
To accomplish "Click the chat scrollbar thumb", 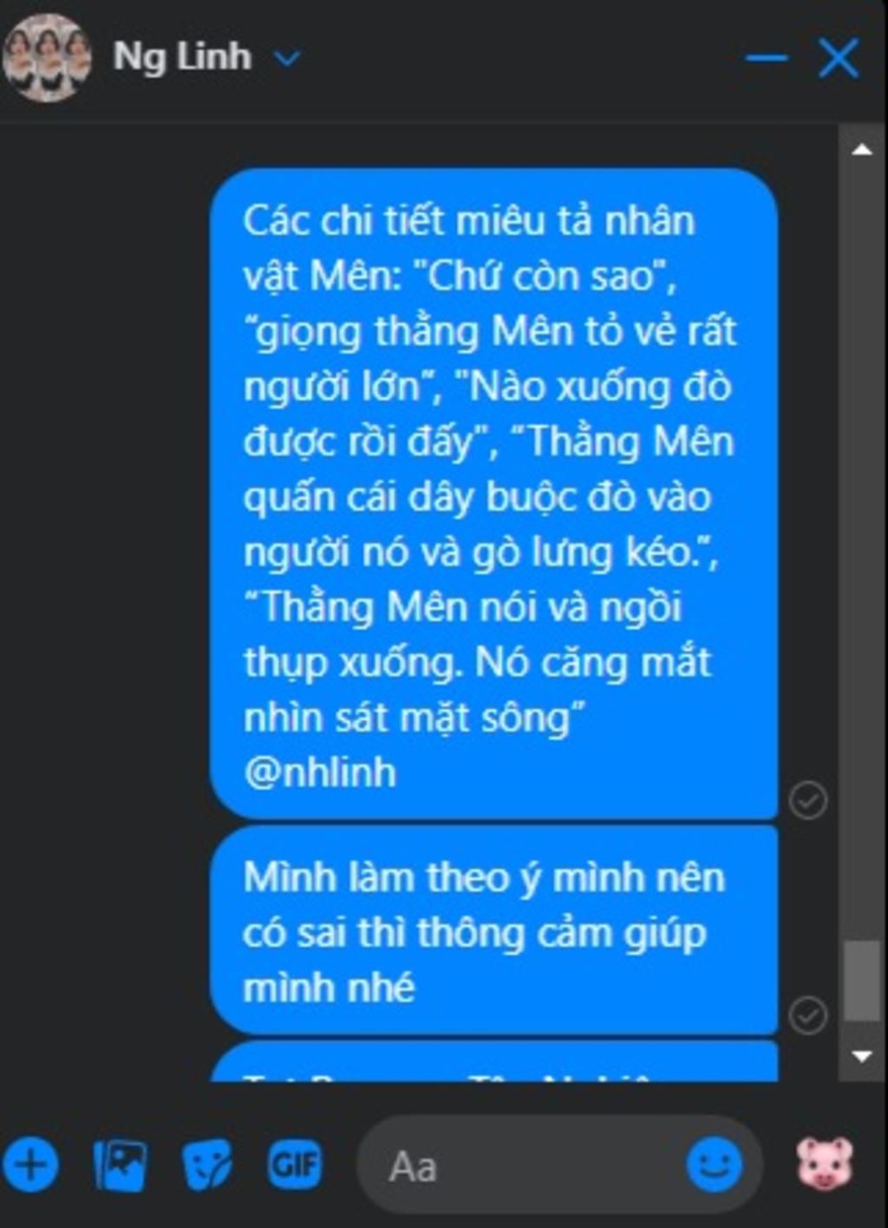I will [x=862, y=981].
